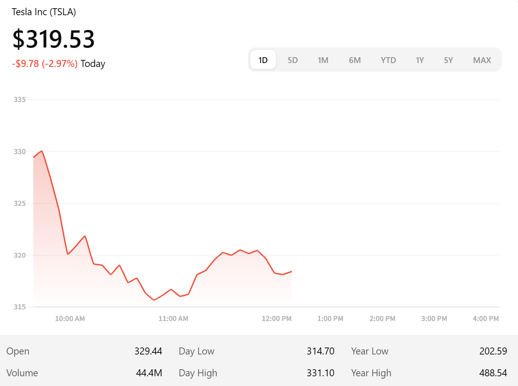
Task: Click the chart line's latest endpoint
Action: 291,272
